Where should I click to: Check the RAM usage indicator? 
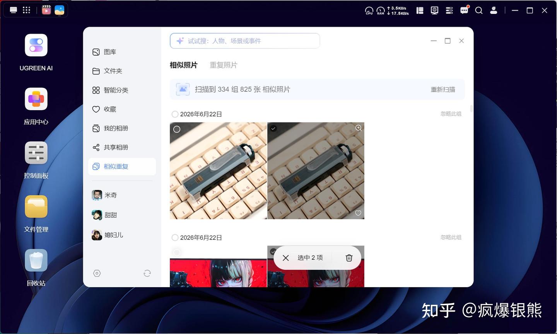tap(381, 11)
